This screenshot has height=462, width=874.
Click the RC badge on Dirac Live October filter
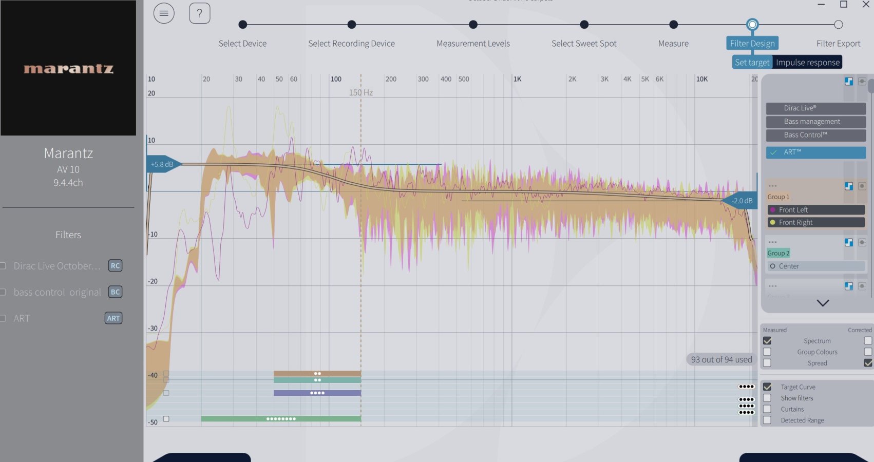[115, 266]
